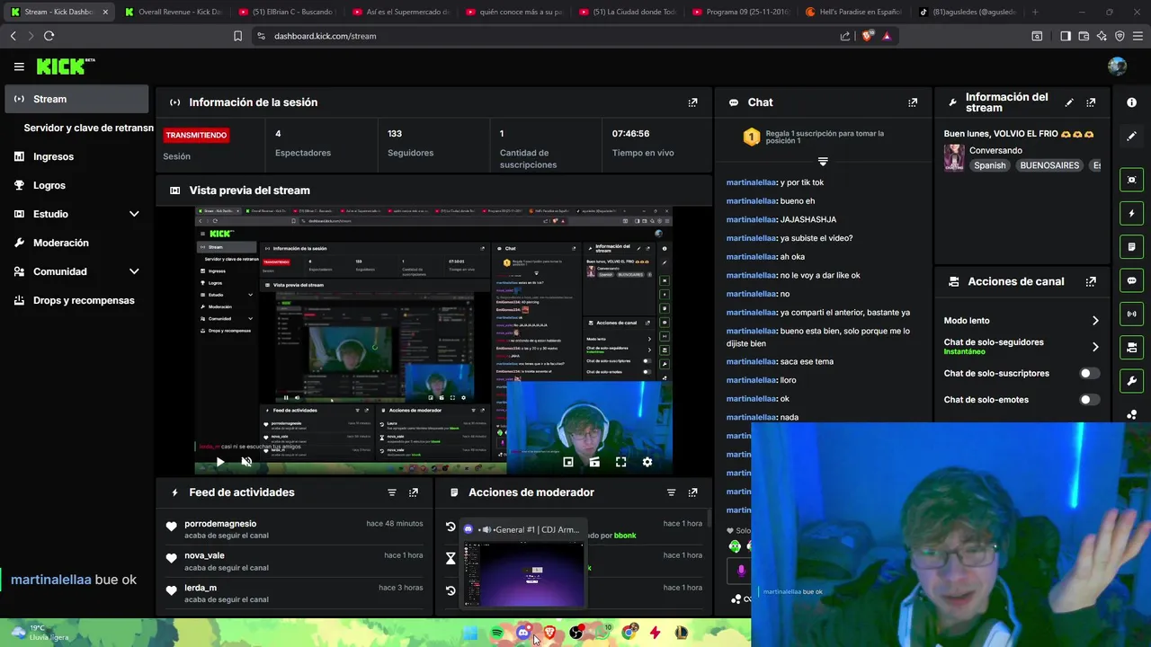Open Brave Leo AI sparkle icon
1151x647 pixels.
point(1102,36)
